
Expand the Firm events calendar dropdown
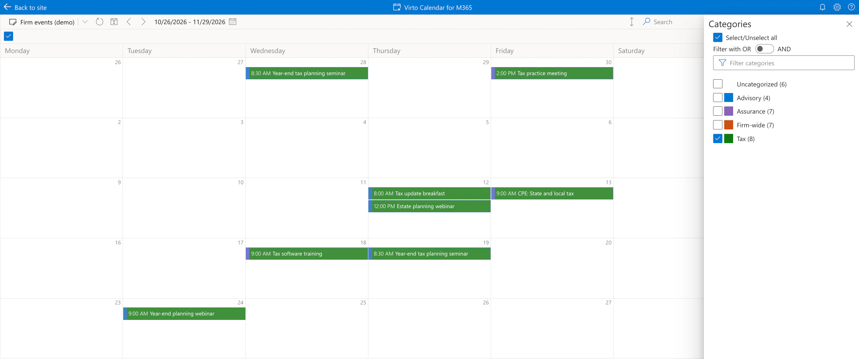85,22
